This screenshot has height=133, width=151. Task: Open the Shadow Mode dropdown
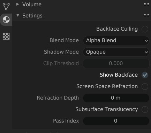pos(116,52)
